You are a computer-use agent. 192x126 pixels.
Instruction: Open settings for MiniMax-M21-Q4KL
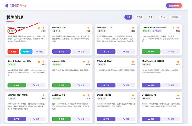[36, 119]
